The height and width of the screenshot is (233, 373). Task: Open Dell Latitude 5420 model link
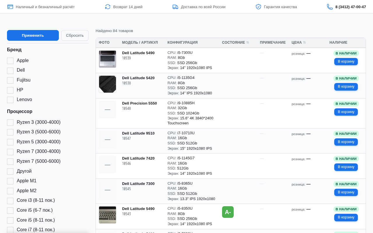click(x=138, y=78)
